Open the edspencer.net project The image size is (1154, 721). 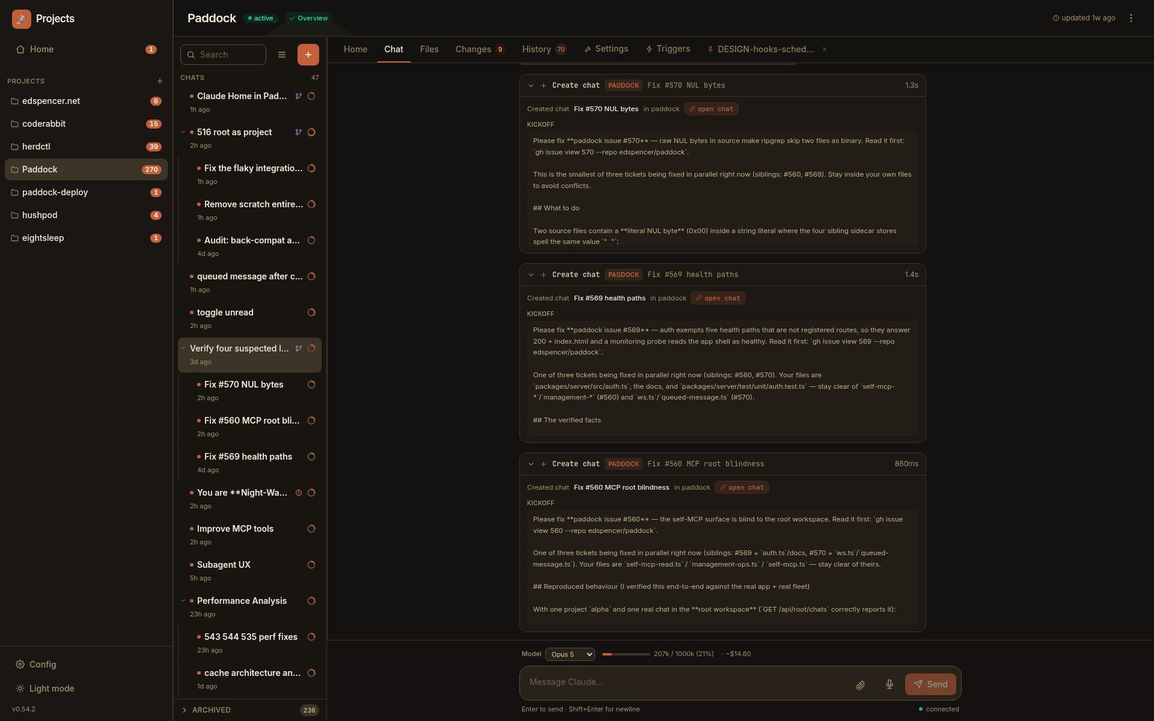[x=86, y=101]
